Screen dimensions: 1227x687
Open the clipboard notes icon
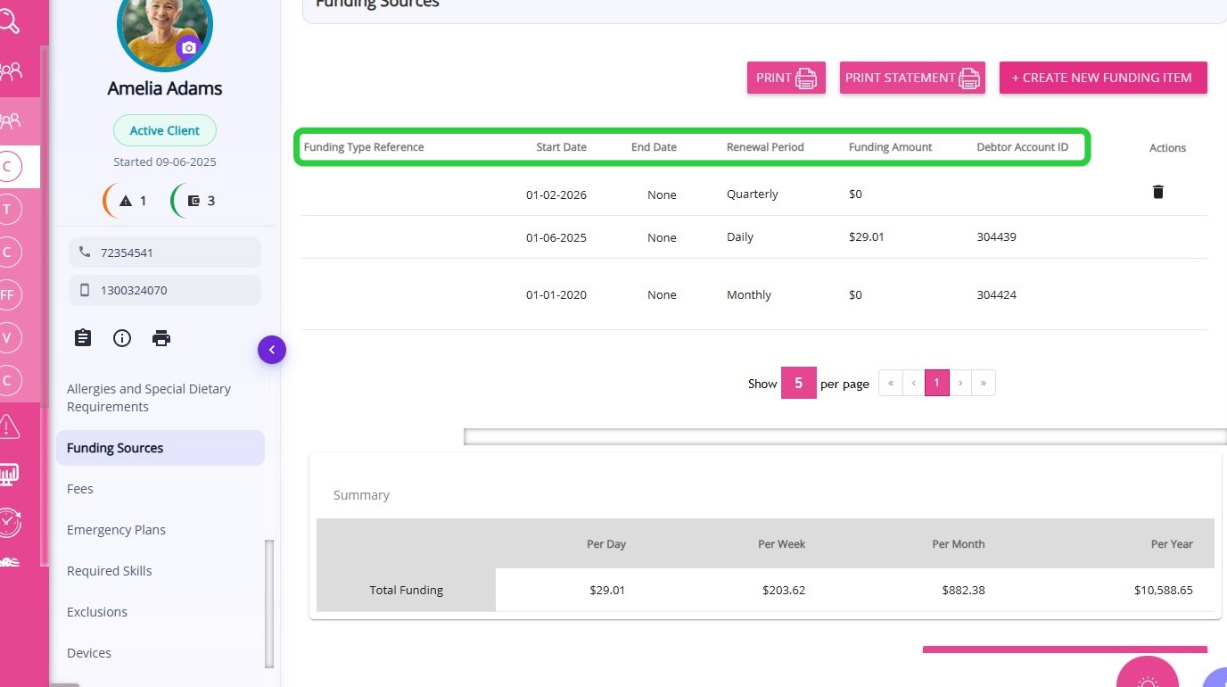pyautogui.click(x=83, y=338)
